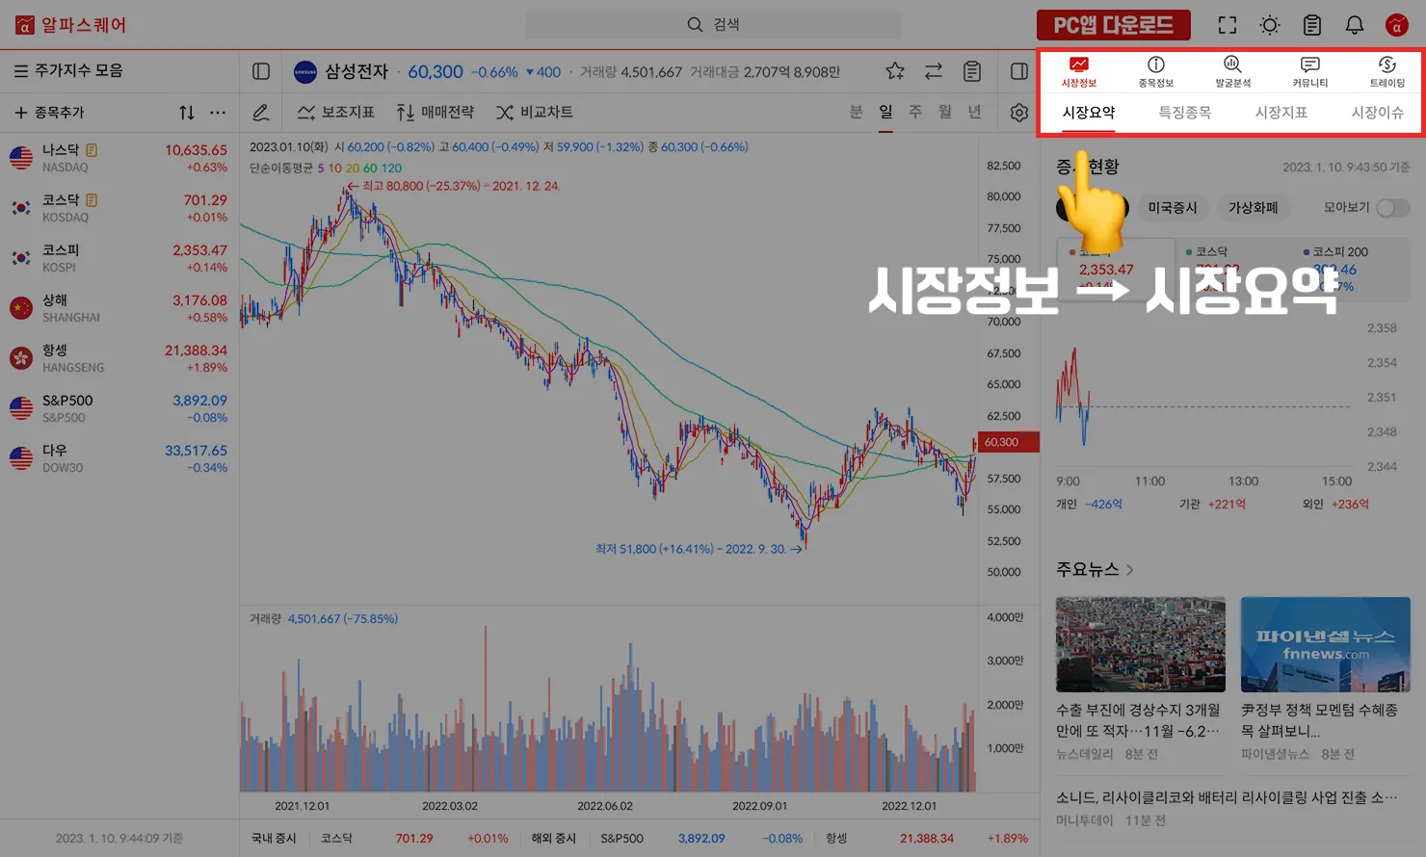Screen dimensions: 1426x857
Task: Switch chart to 분 (minute) period
Action: point(857,113)
